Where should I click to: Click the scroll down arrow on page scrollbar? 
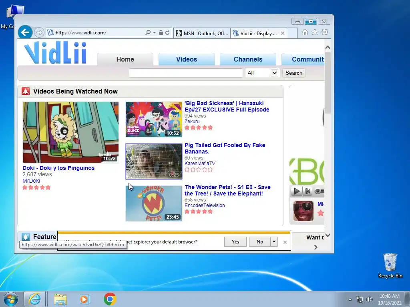pos(328,235)
